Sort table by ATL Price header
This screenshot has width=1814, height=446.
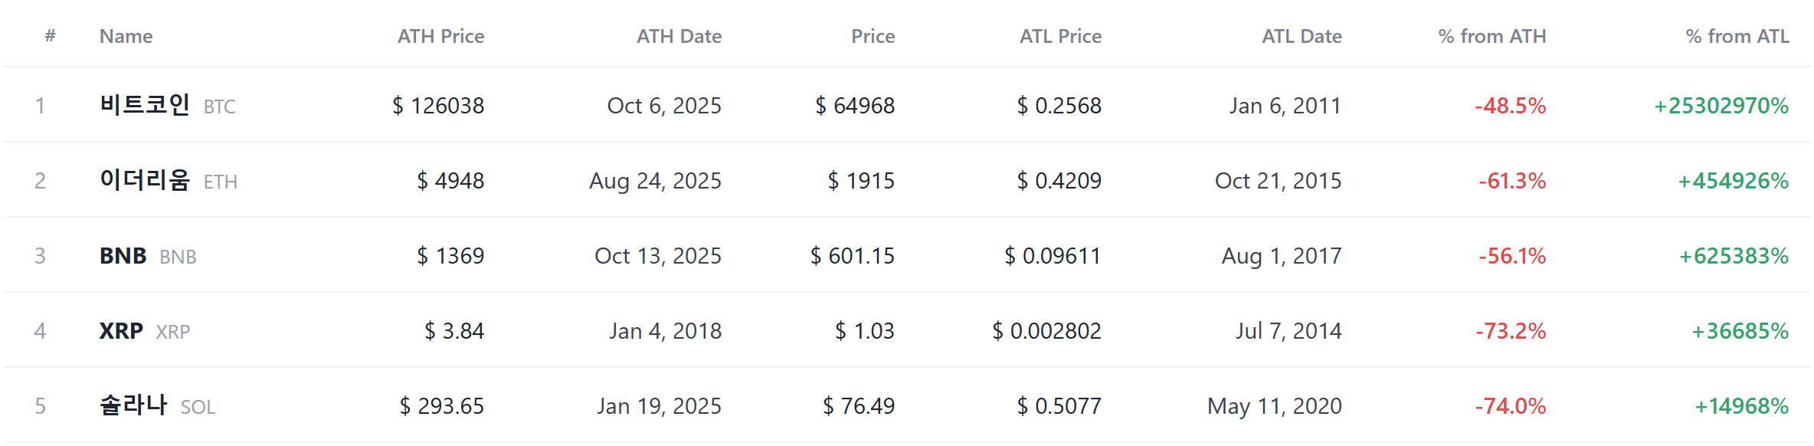1060,36
